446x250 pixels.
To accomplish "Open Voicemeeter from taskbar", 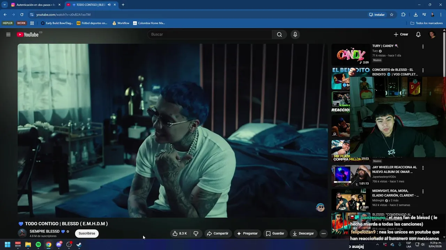I will click(18, 244).
